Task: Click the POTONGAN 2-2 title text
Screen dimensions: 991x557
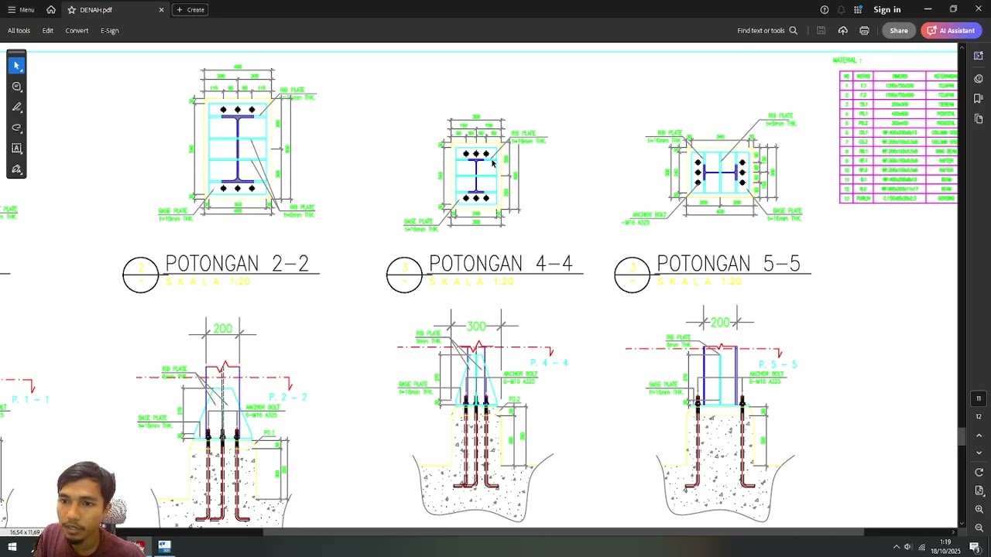Action: click(237, 264)
